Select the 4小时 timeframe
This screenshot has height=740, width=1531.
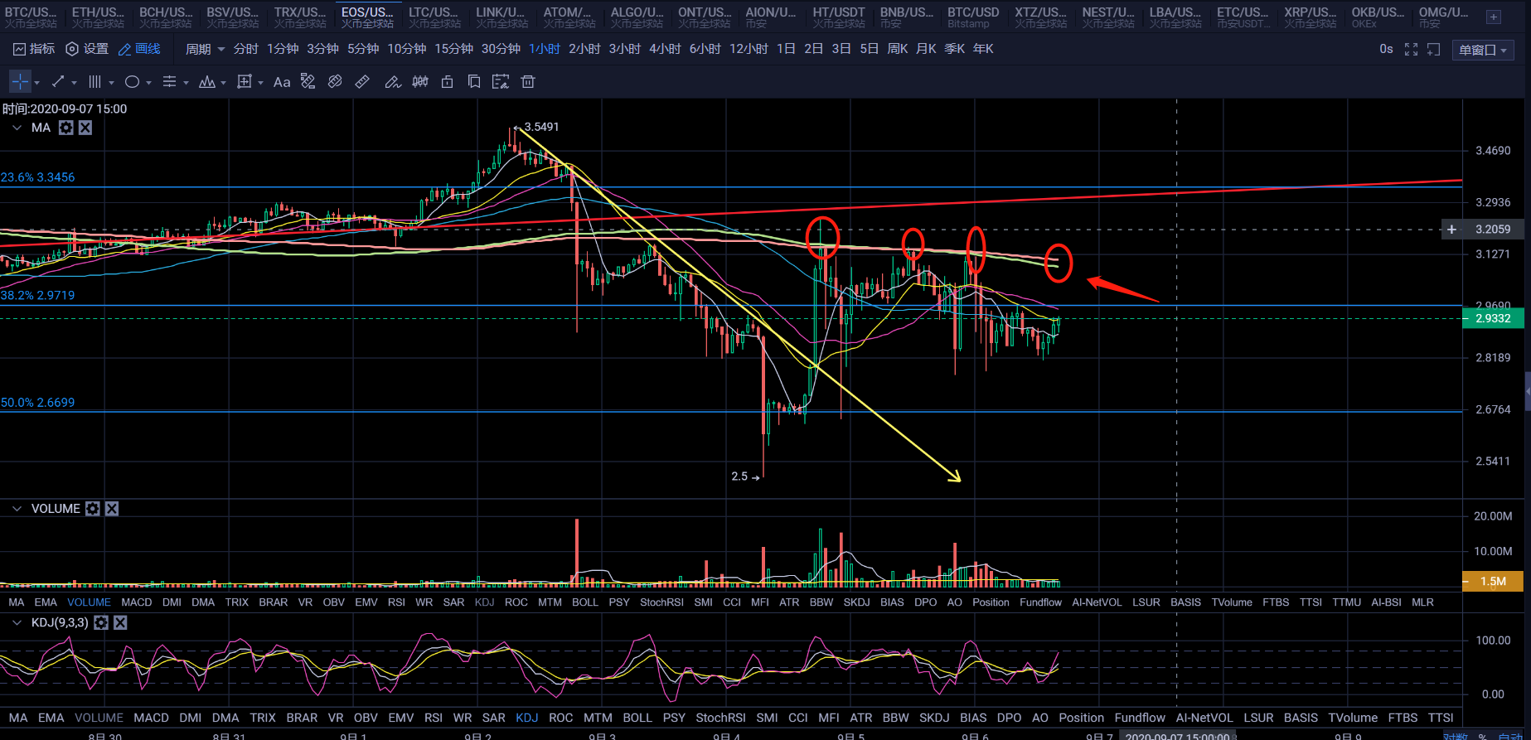(x=665, y=49)
